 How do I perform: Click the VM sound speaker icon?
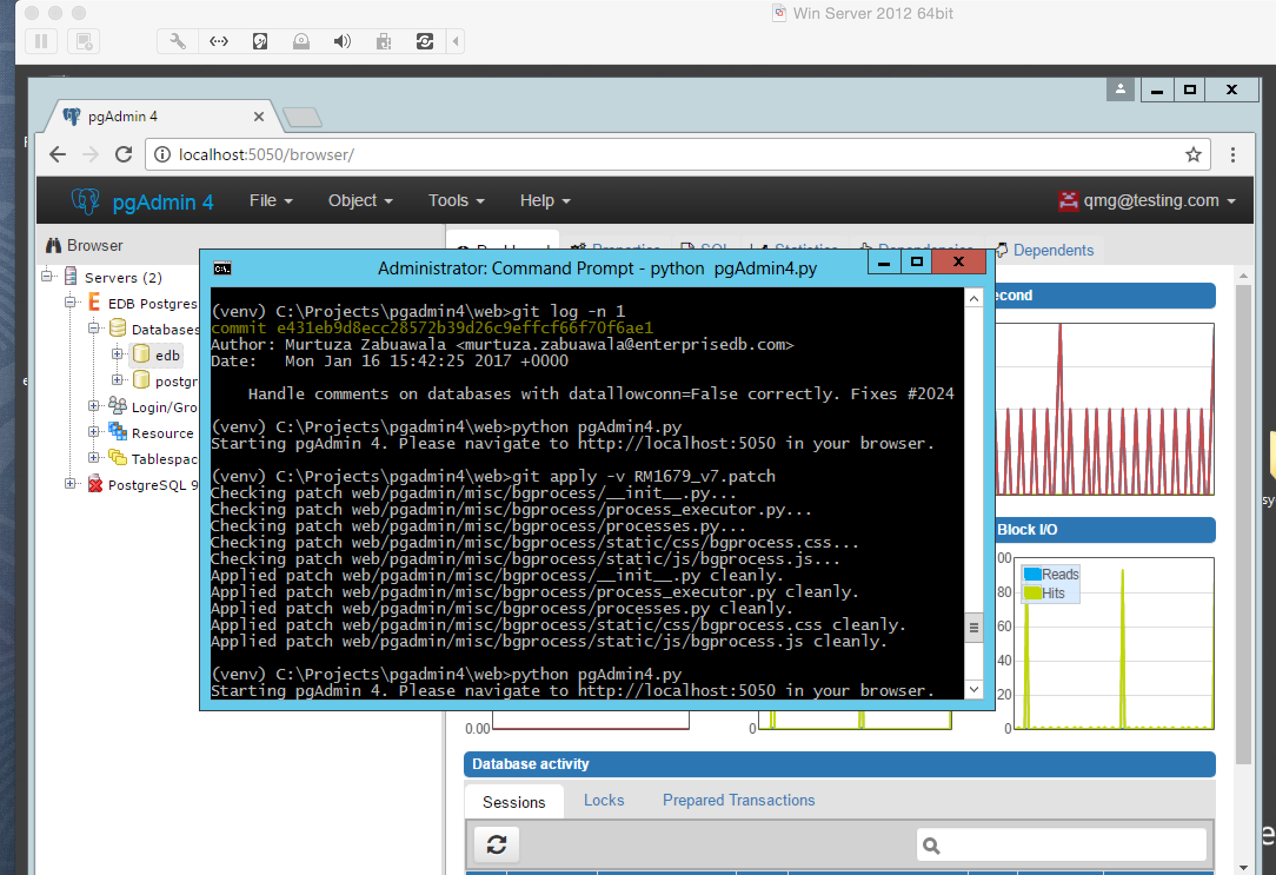[342, 42]
